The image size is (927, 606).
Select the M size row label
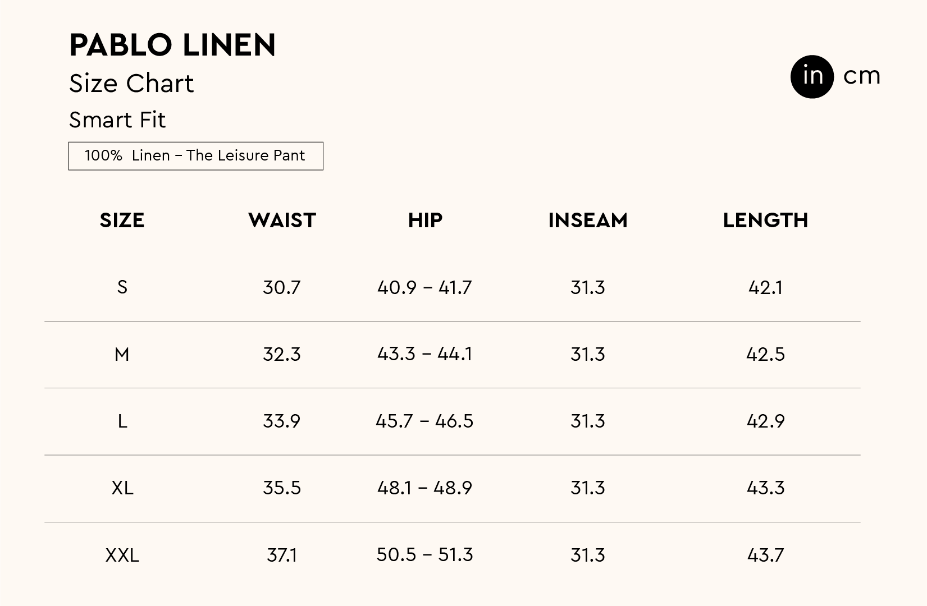click(x=122, y=355)
